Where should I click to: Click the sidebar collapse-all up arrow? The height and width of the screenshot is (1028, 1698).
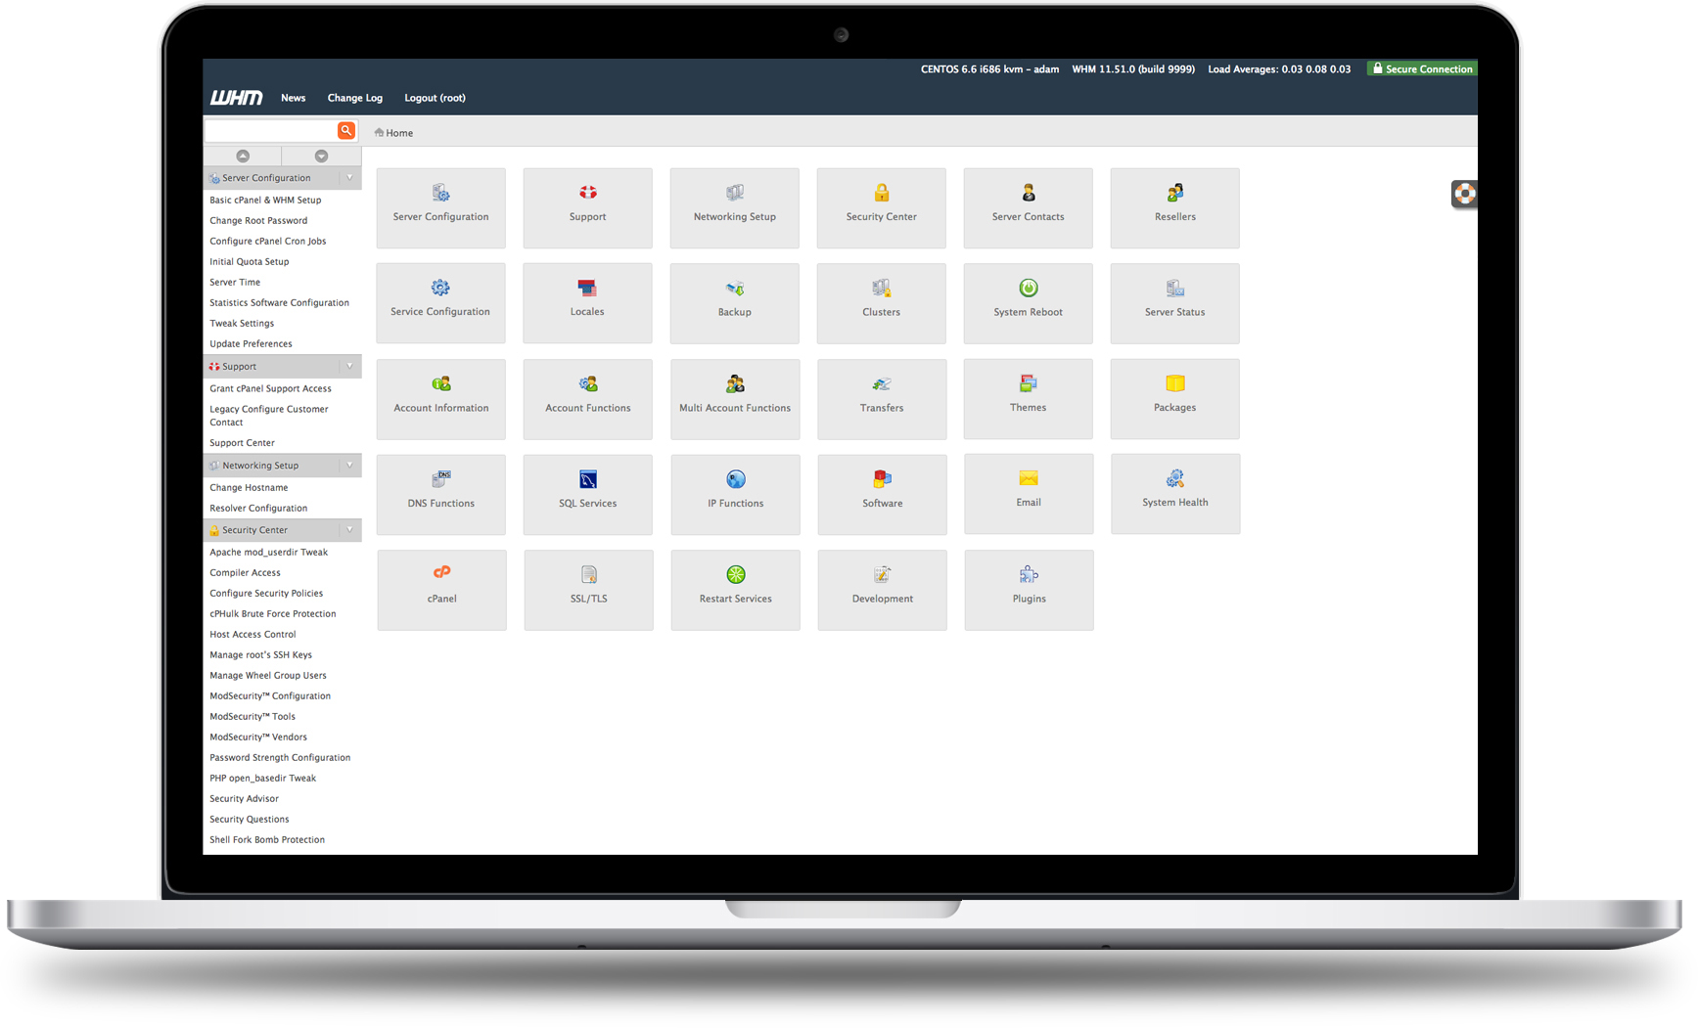[243, 156]
